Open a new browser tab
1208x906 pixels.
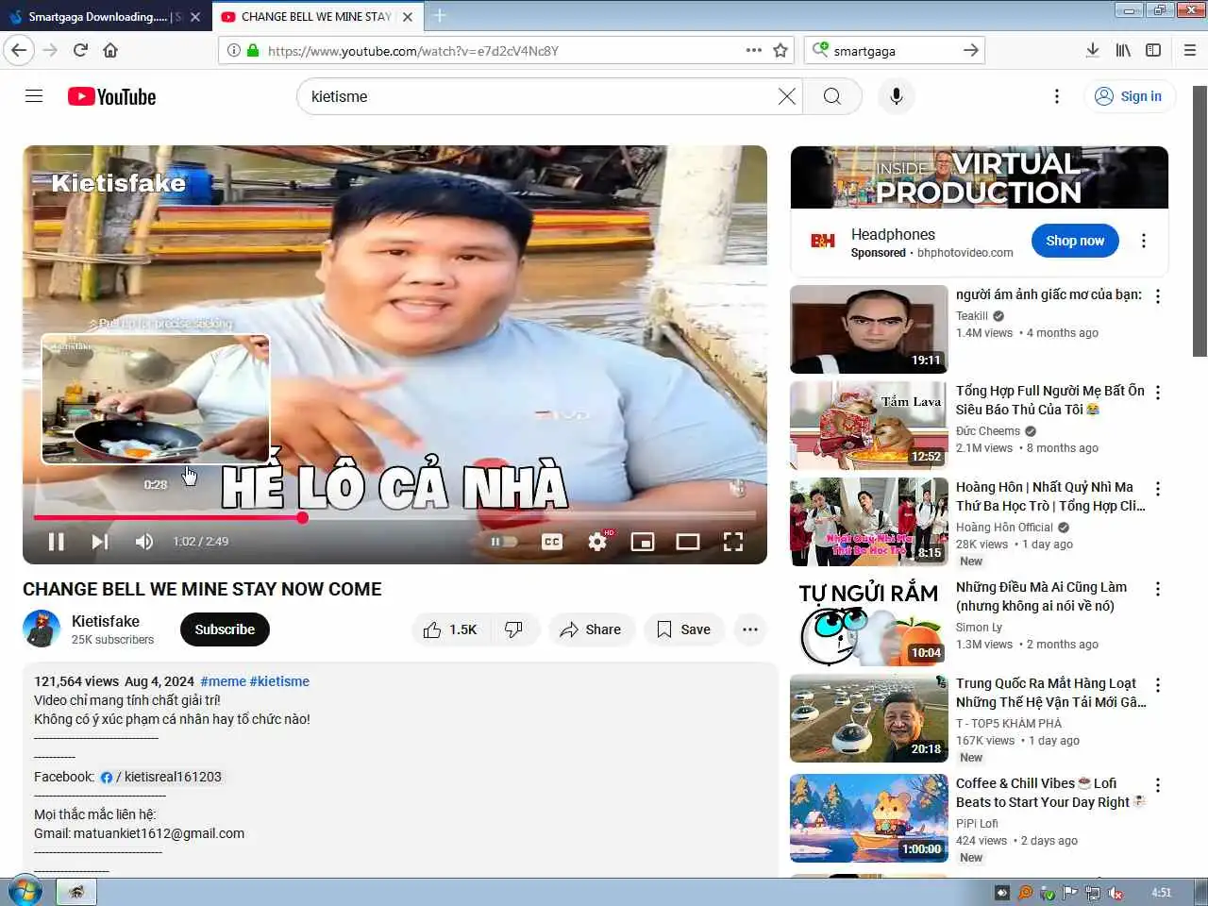(440, 16)
